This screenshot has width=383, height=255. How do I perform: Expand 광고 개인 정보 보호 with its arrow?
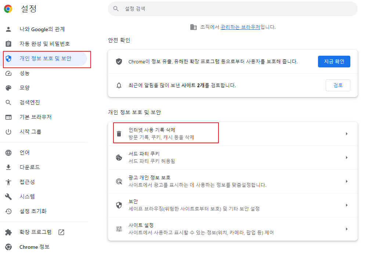click(x=347, y=181)
